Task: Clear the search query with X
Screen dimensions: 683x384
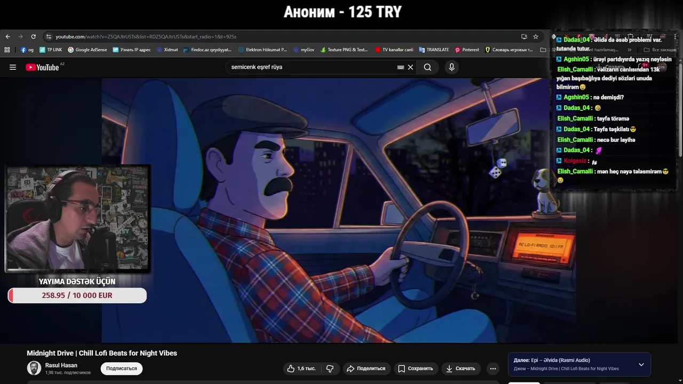Action: [410, 67]
